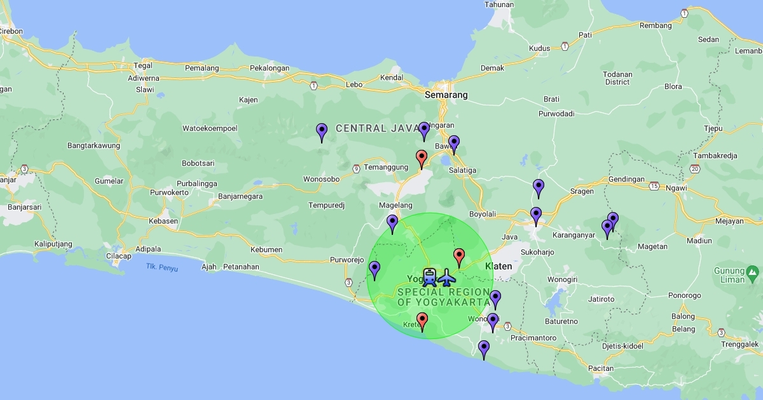
Task: Click the purple pin on the southern coast
Action: [x=484, y=349]
